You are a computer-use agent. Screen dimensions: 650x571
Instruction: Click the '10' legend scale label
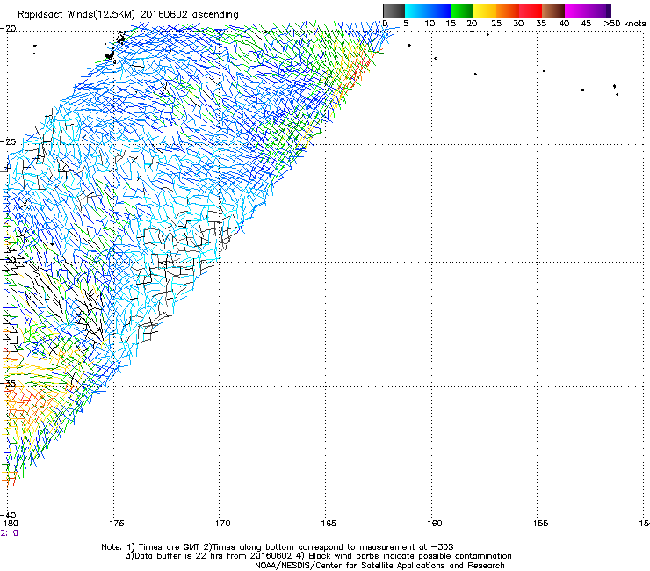click(430, 24)
